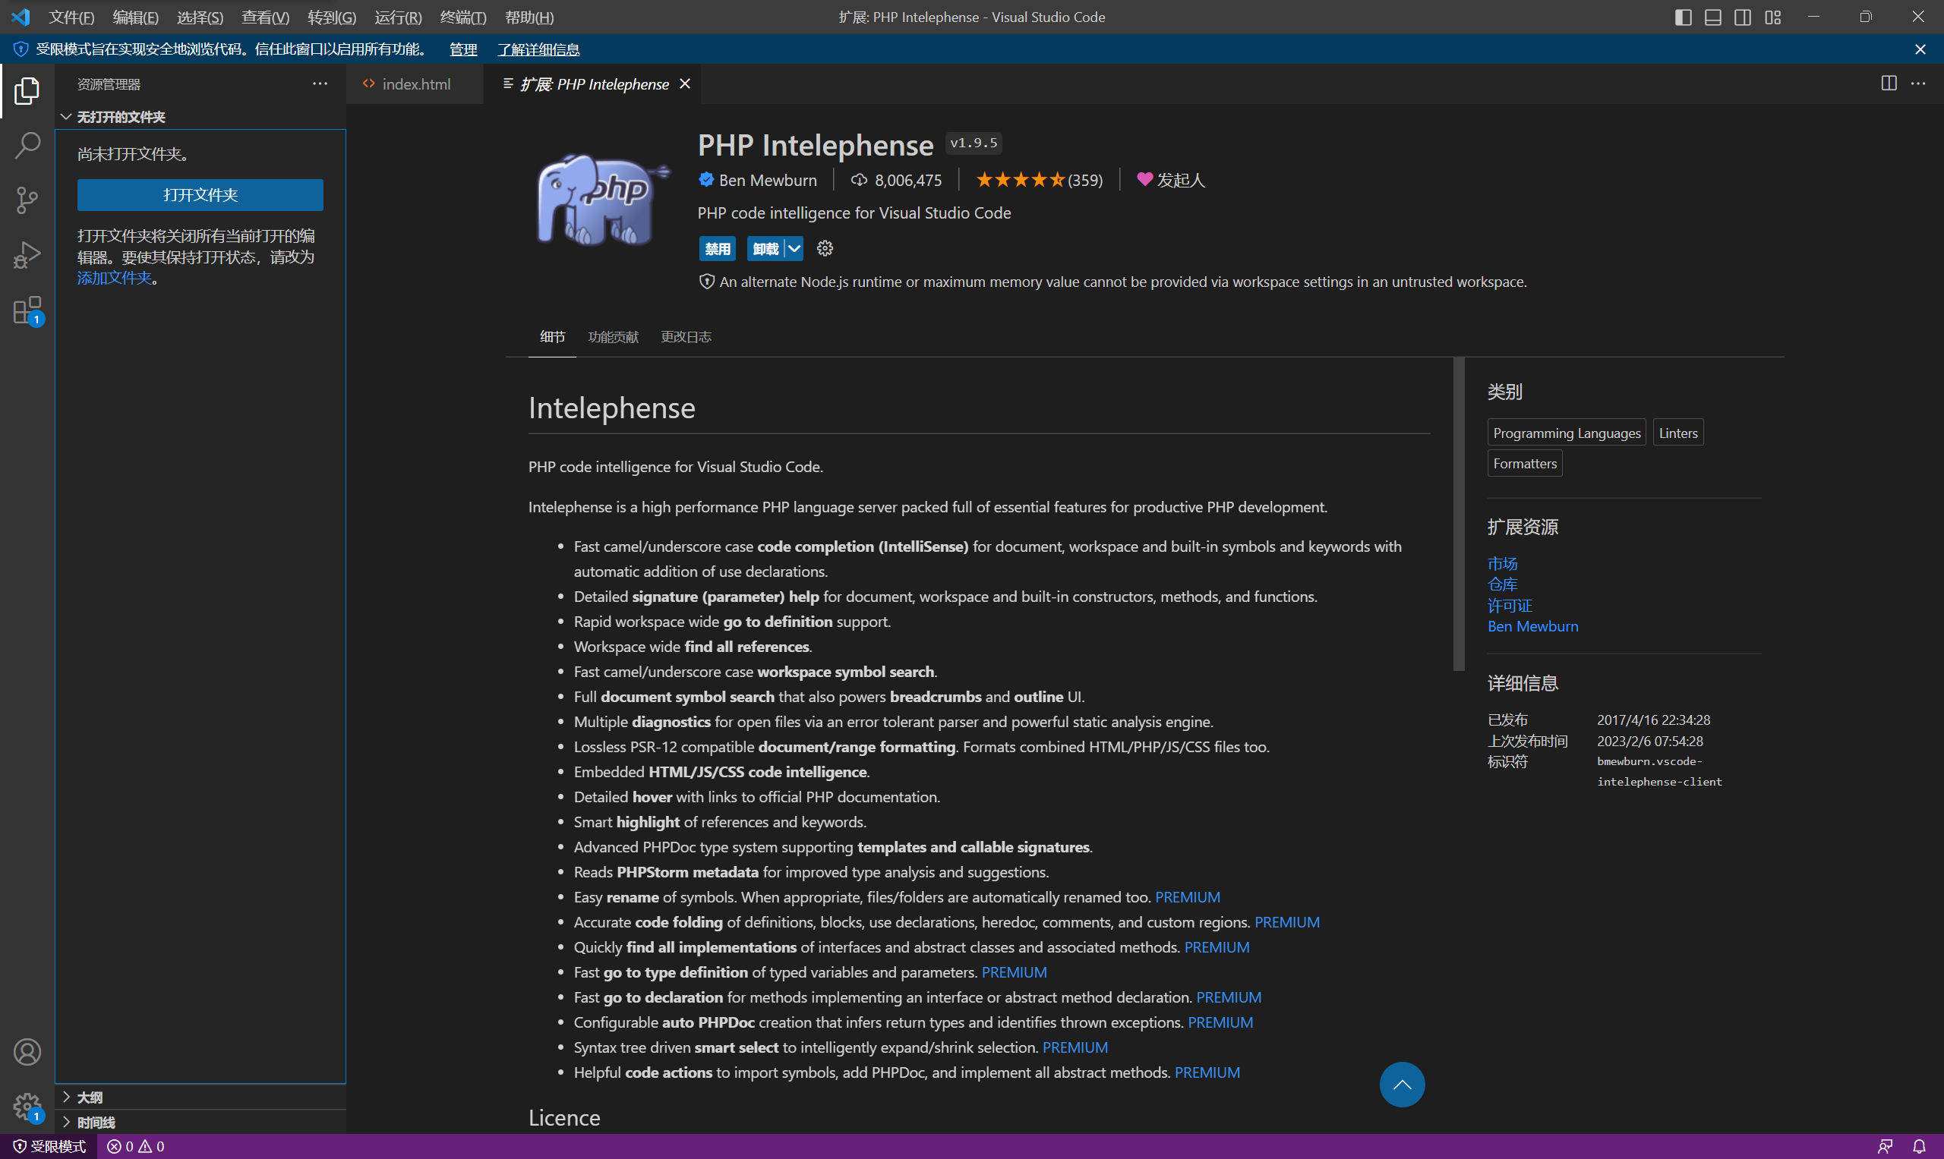Open the 许可证 license link
This screenshot has width=1944, height=1159.
coord(1510,605)
